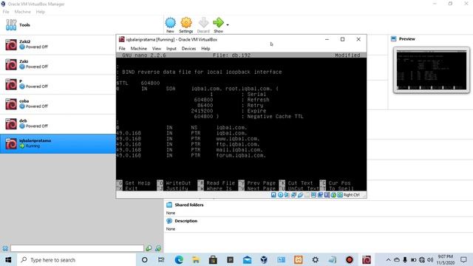Click the Right Ctrl host key label
This screenshot has height=266, width=473.
[352, 195]
